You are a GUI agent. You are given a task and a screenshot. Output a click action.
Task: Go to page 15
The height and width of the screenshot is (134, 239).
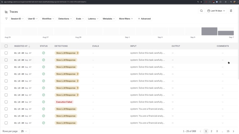coord(228,131)
